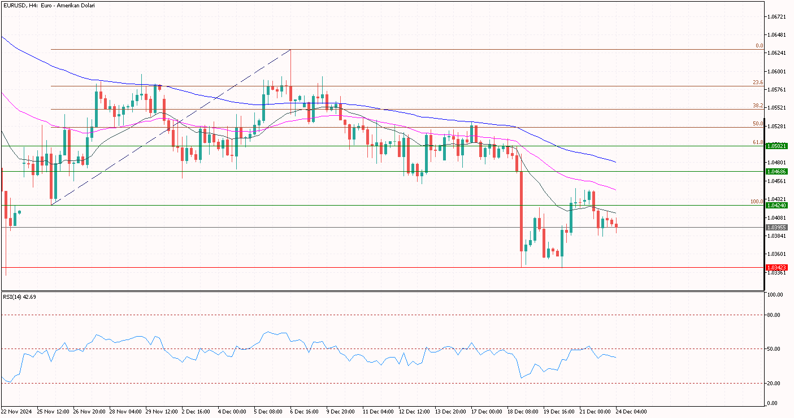Screen dimensions: 794x418
Task: Select the Fibonacci 38.2 level label
Action: click(758, 106)
